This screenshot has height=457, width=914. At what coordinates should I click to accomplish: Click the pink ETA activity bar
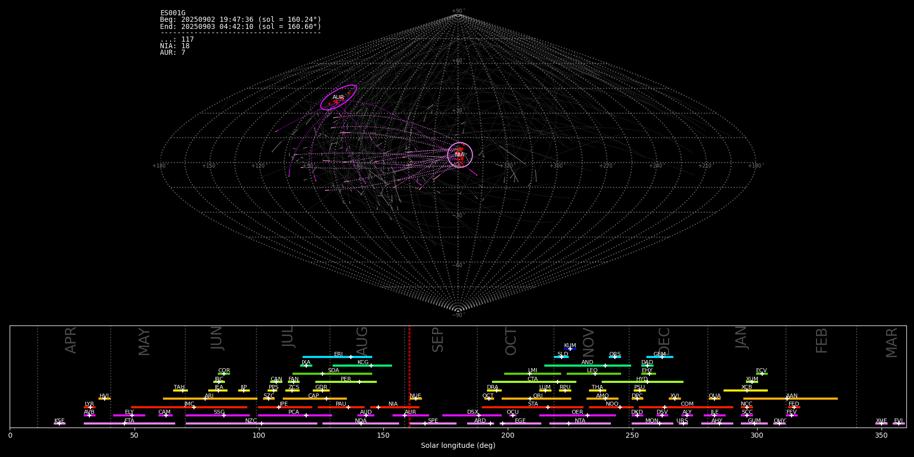click(129, 423)
